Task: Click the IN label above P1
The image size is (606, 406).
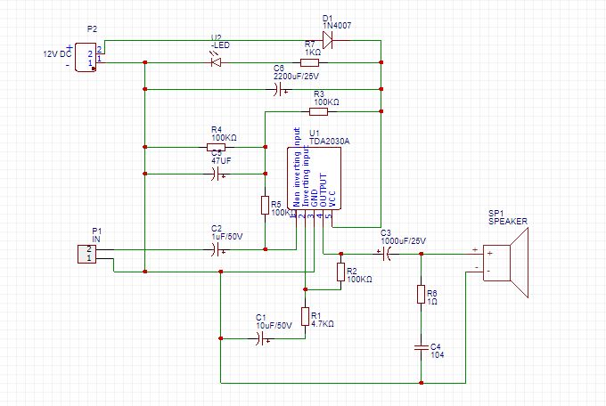Action: 96,240
